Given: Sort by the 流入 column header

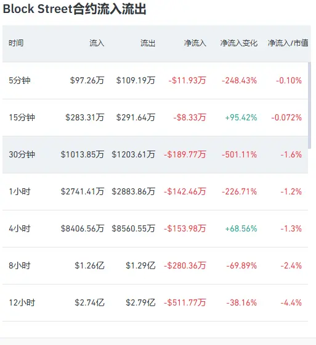Looking at the screenshot, I should pyautogui.click(x=97, y=43).
